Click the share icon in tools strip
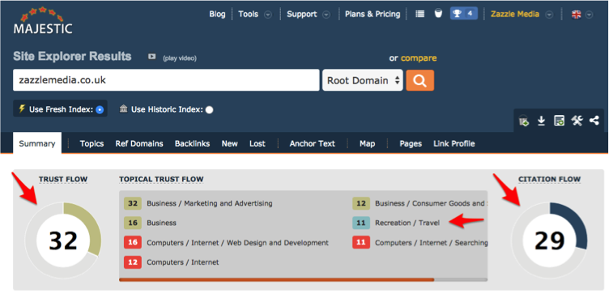609x298 pixels. [594, 121]
